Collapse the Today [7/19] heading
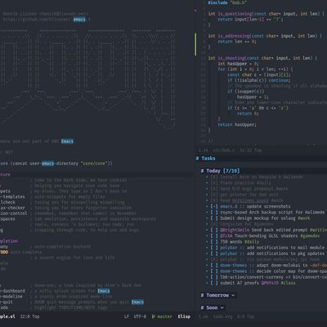This screenshot has width=327, height=327. (220, 171)
